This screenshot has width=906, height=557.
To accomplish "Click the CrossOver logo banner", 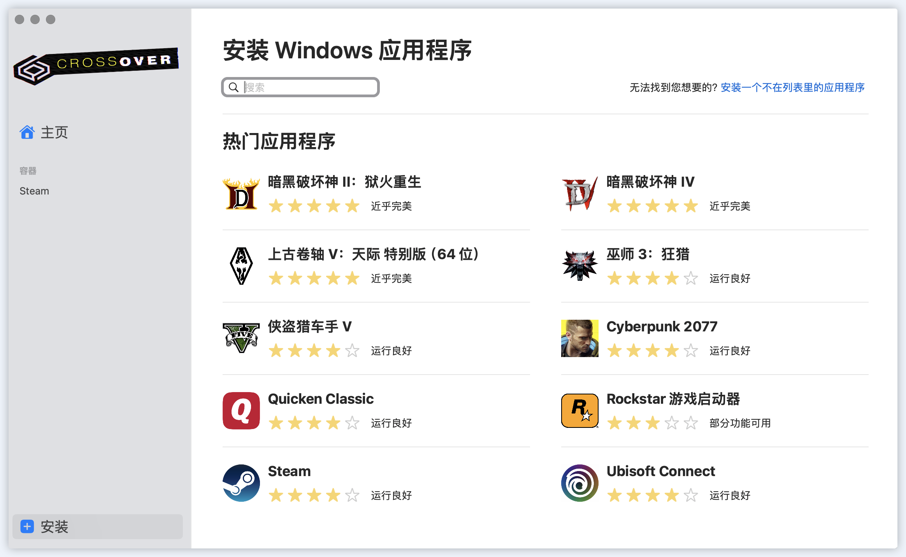I will pos(97,65).
